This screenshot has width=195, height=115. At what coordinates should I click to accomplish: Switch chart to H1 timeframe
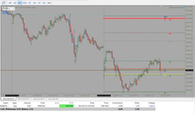30,3
